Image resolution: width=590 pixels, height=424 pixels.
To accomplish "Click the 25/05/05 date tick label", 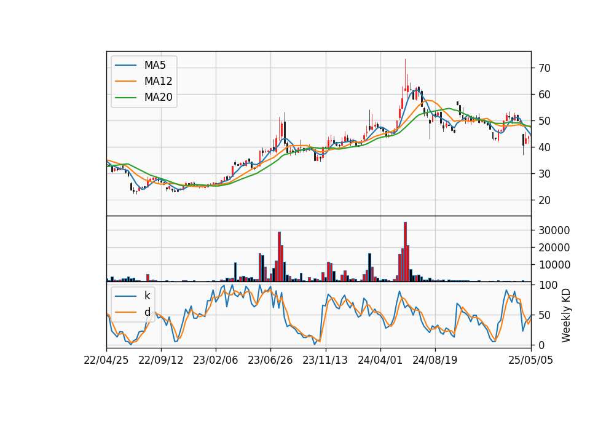I will tap(531, 361).
